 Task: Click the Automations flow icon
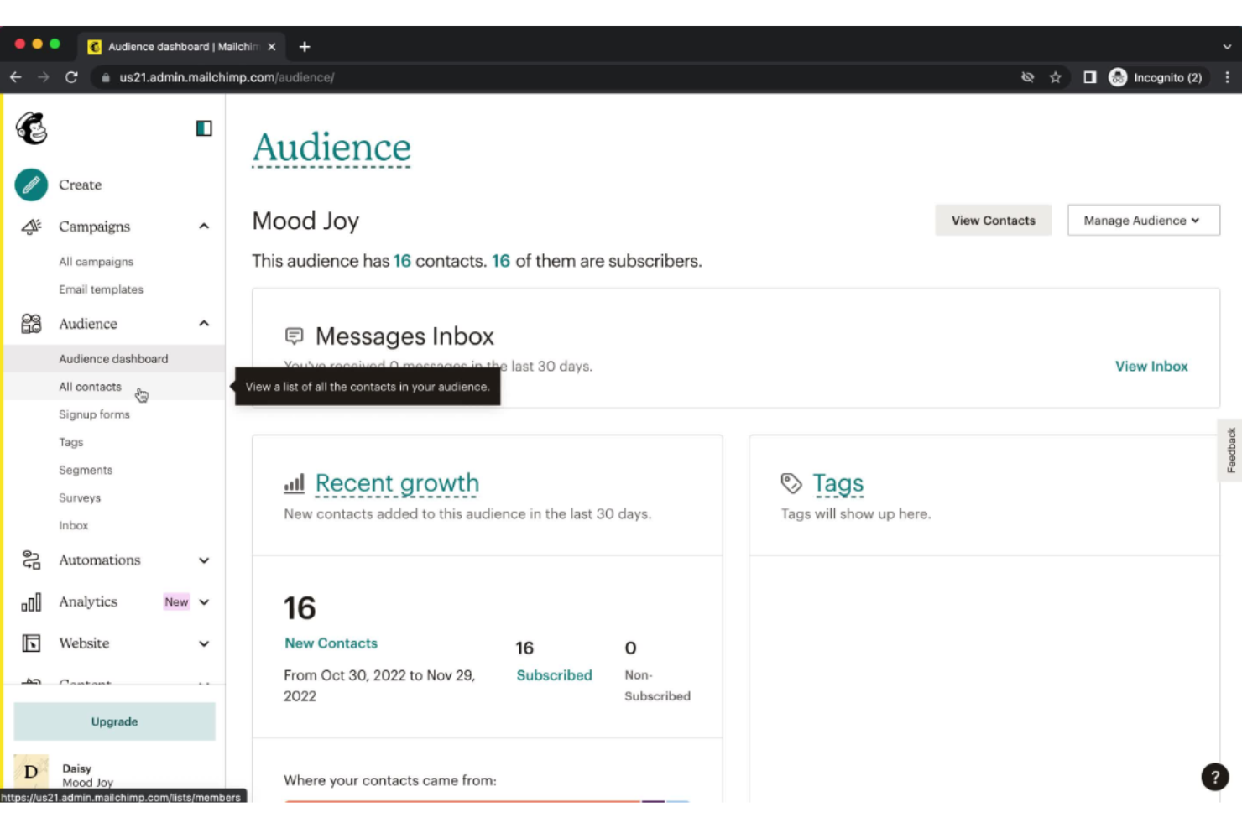coord(31,560)
